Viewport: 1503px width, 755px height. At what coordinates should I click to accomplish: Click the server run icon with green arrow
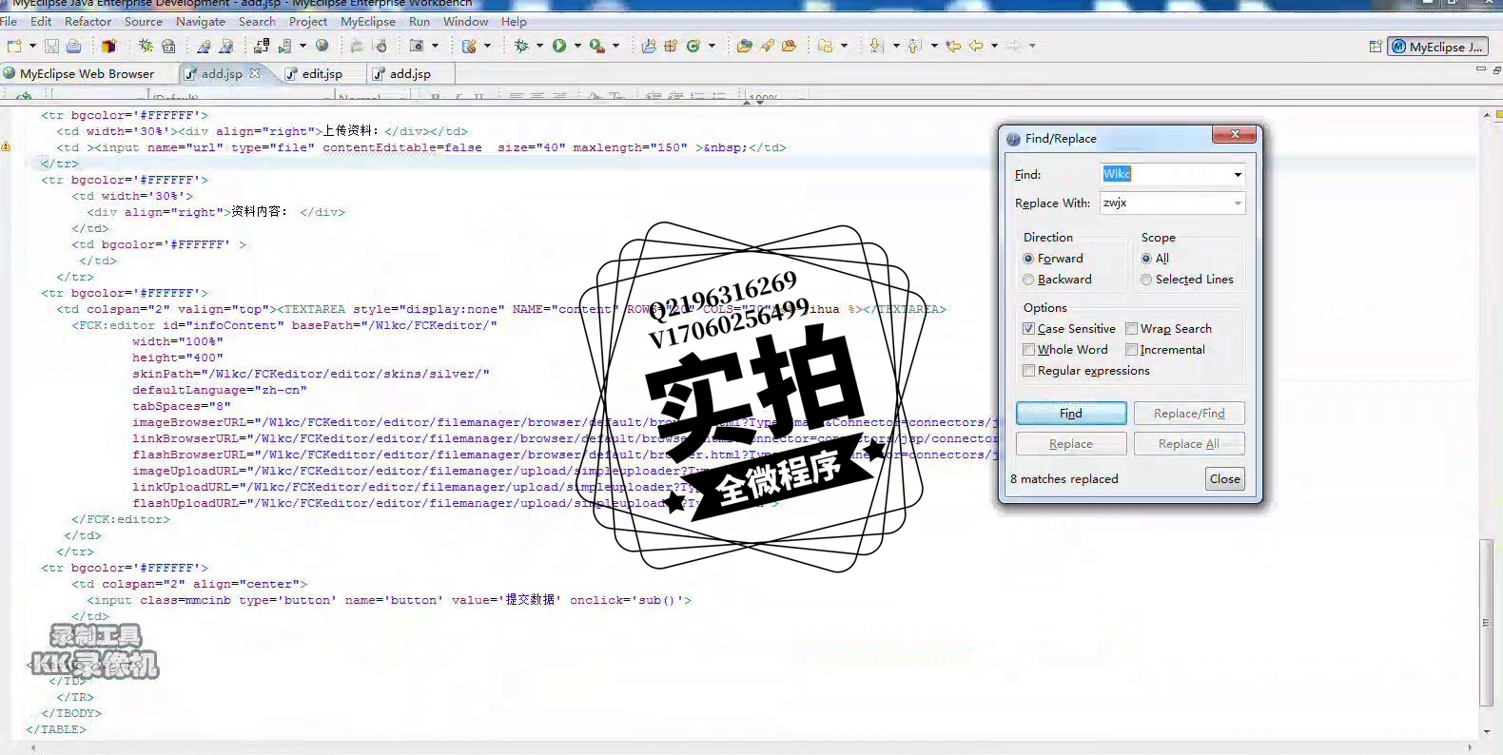(x=284, y=46)
